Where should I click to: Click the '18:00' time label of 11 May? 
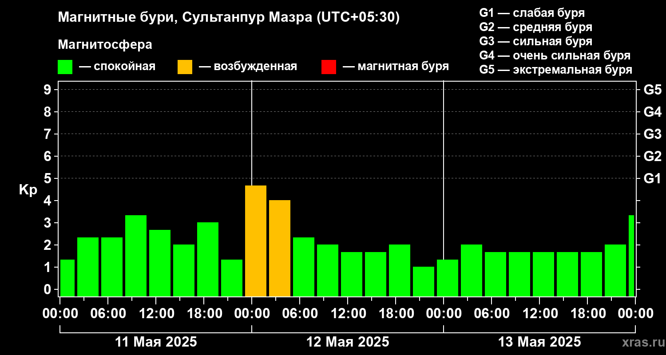tap(205, 314)
